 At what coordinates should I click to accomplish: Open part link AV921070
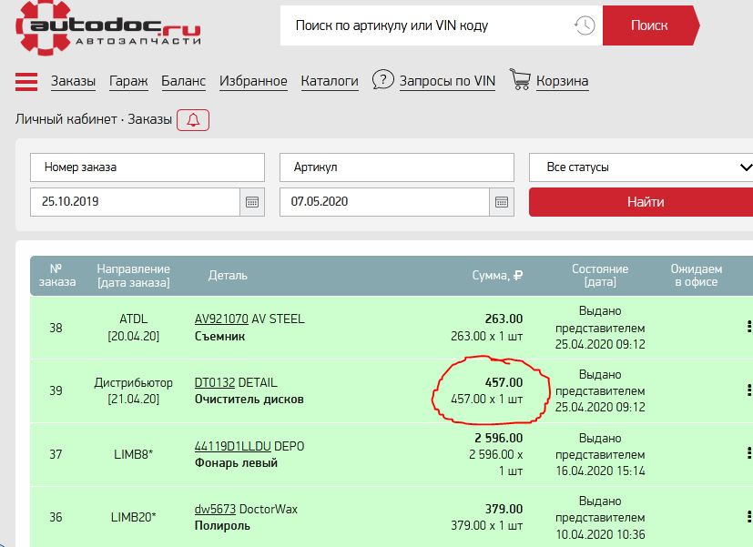pos(221,319)
